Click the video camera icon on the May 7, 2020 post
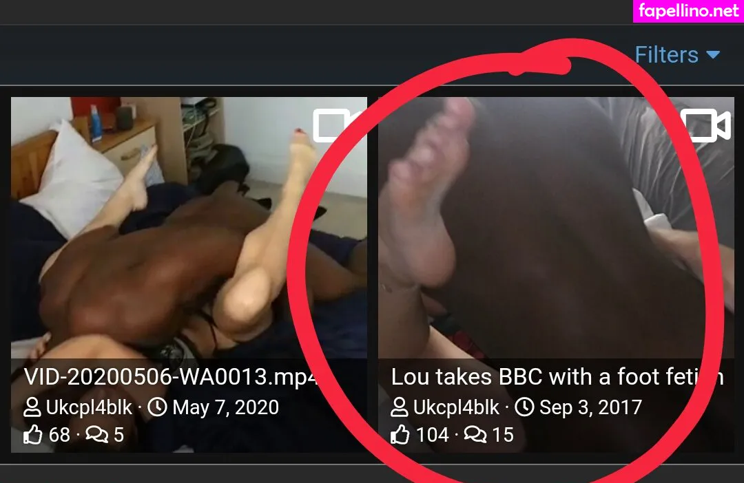Screen dimensions: 744x483 click(332, 126)
